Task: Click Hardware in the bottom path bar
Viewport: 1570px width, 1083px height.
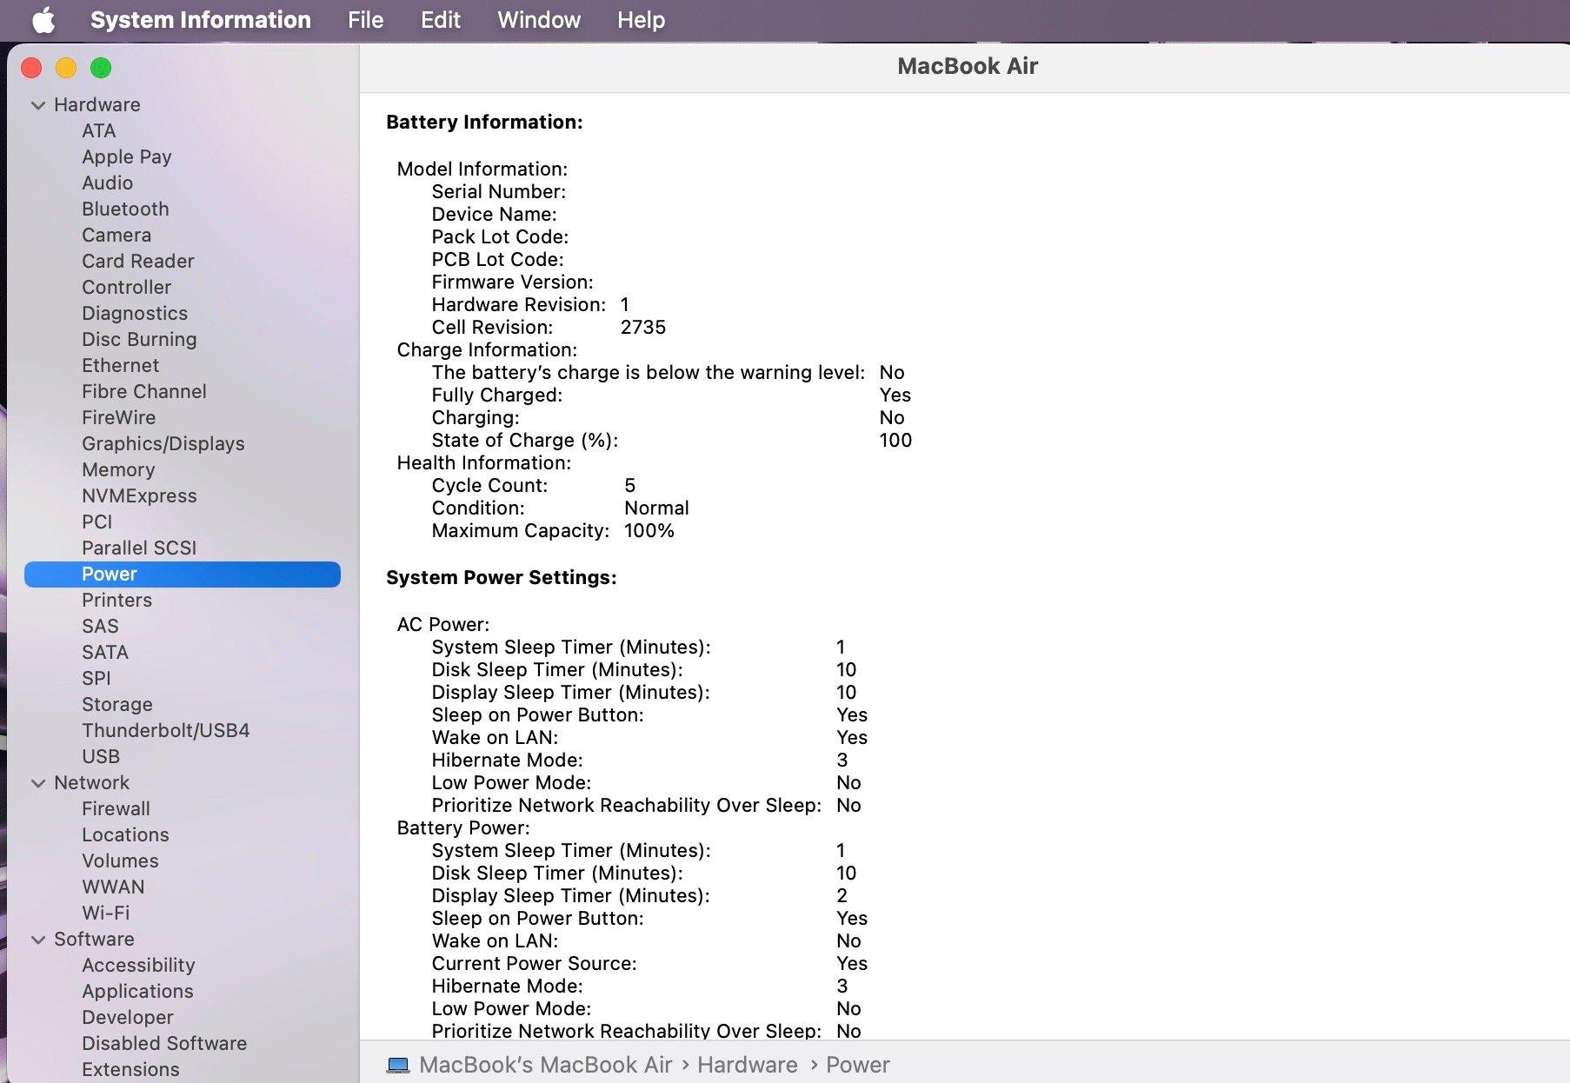Action: (x=747, y=1065)
